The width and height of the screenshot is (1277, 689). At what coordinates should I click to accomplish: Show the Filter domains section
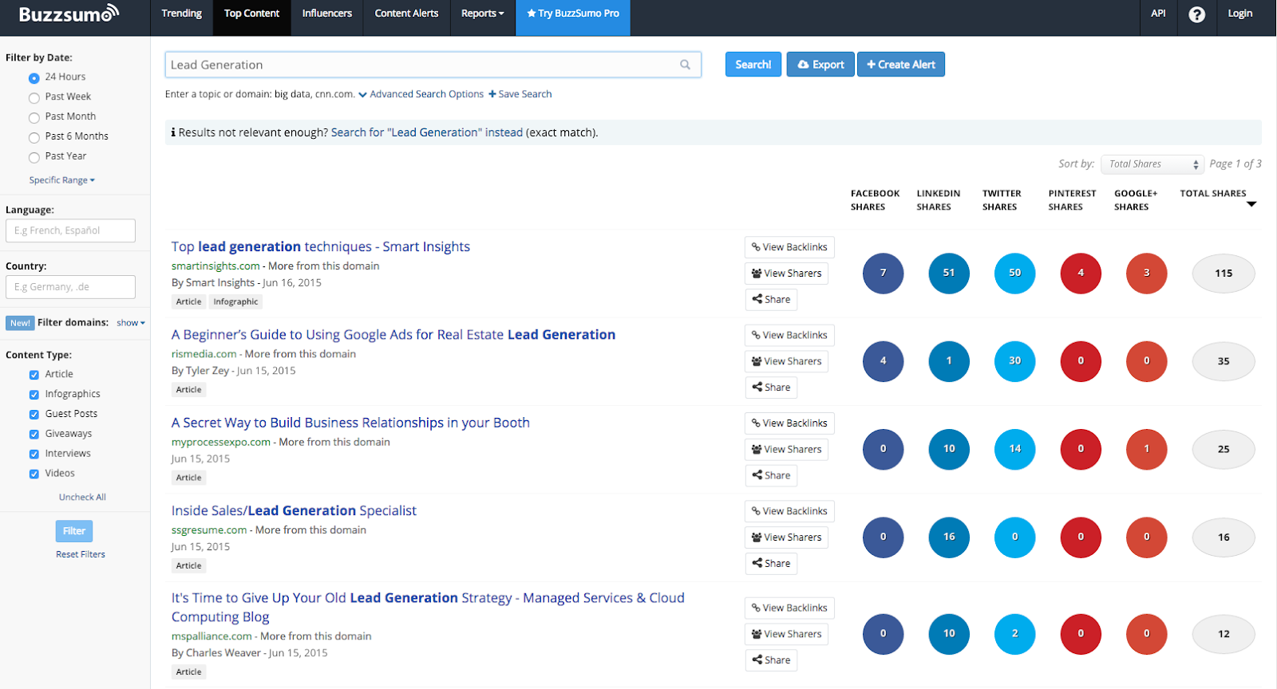tap(131, 323)
